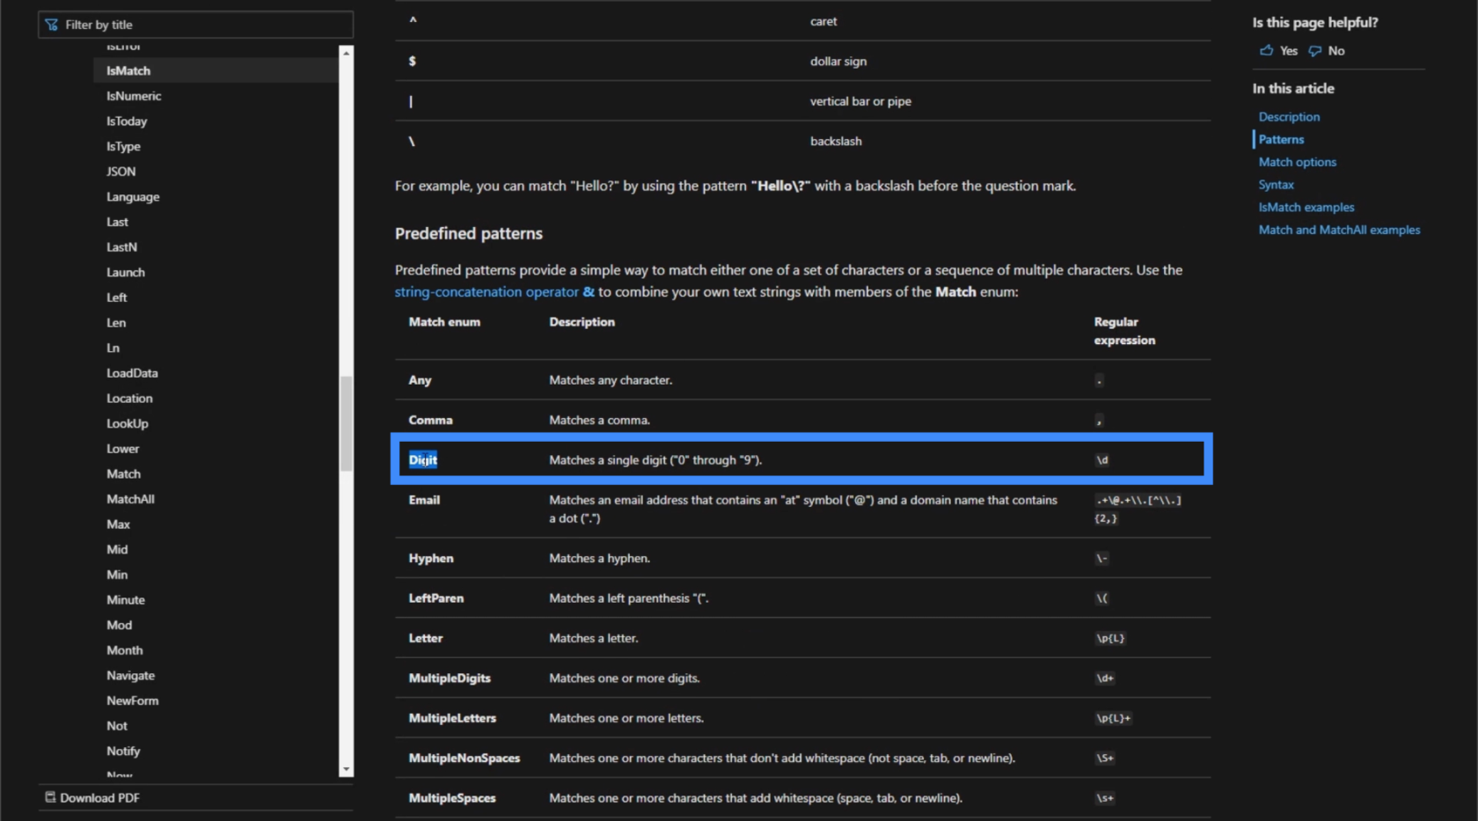Click the thumbs-down No feedback icon
The width and height of the screenshot is (1478, 821).
[x=1315, y=51]
